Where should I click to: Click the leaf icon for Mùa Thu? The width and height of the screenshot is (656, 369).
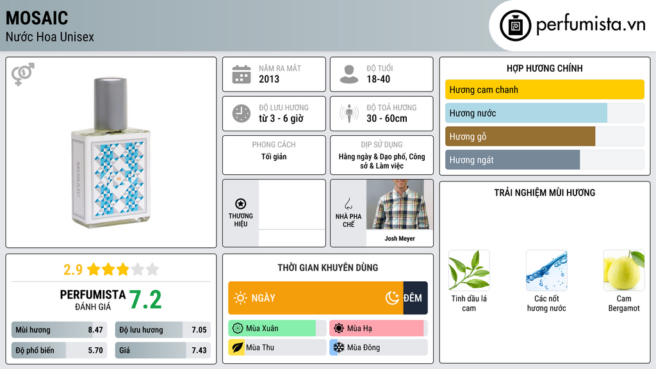[238, 347]
